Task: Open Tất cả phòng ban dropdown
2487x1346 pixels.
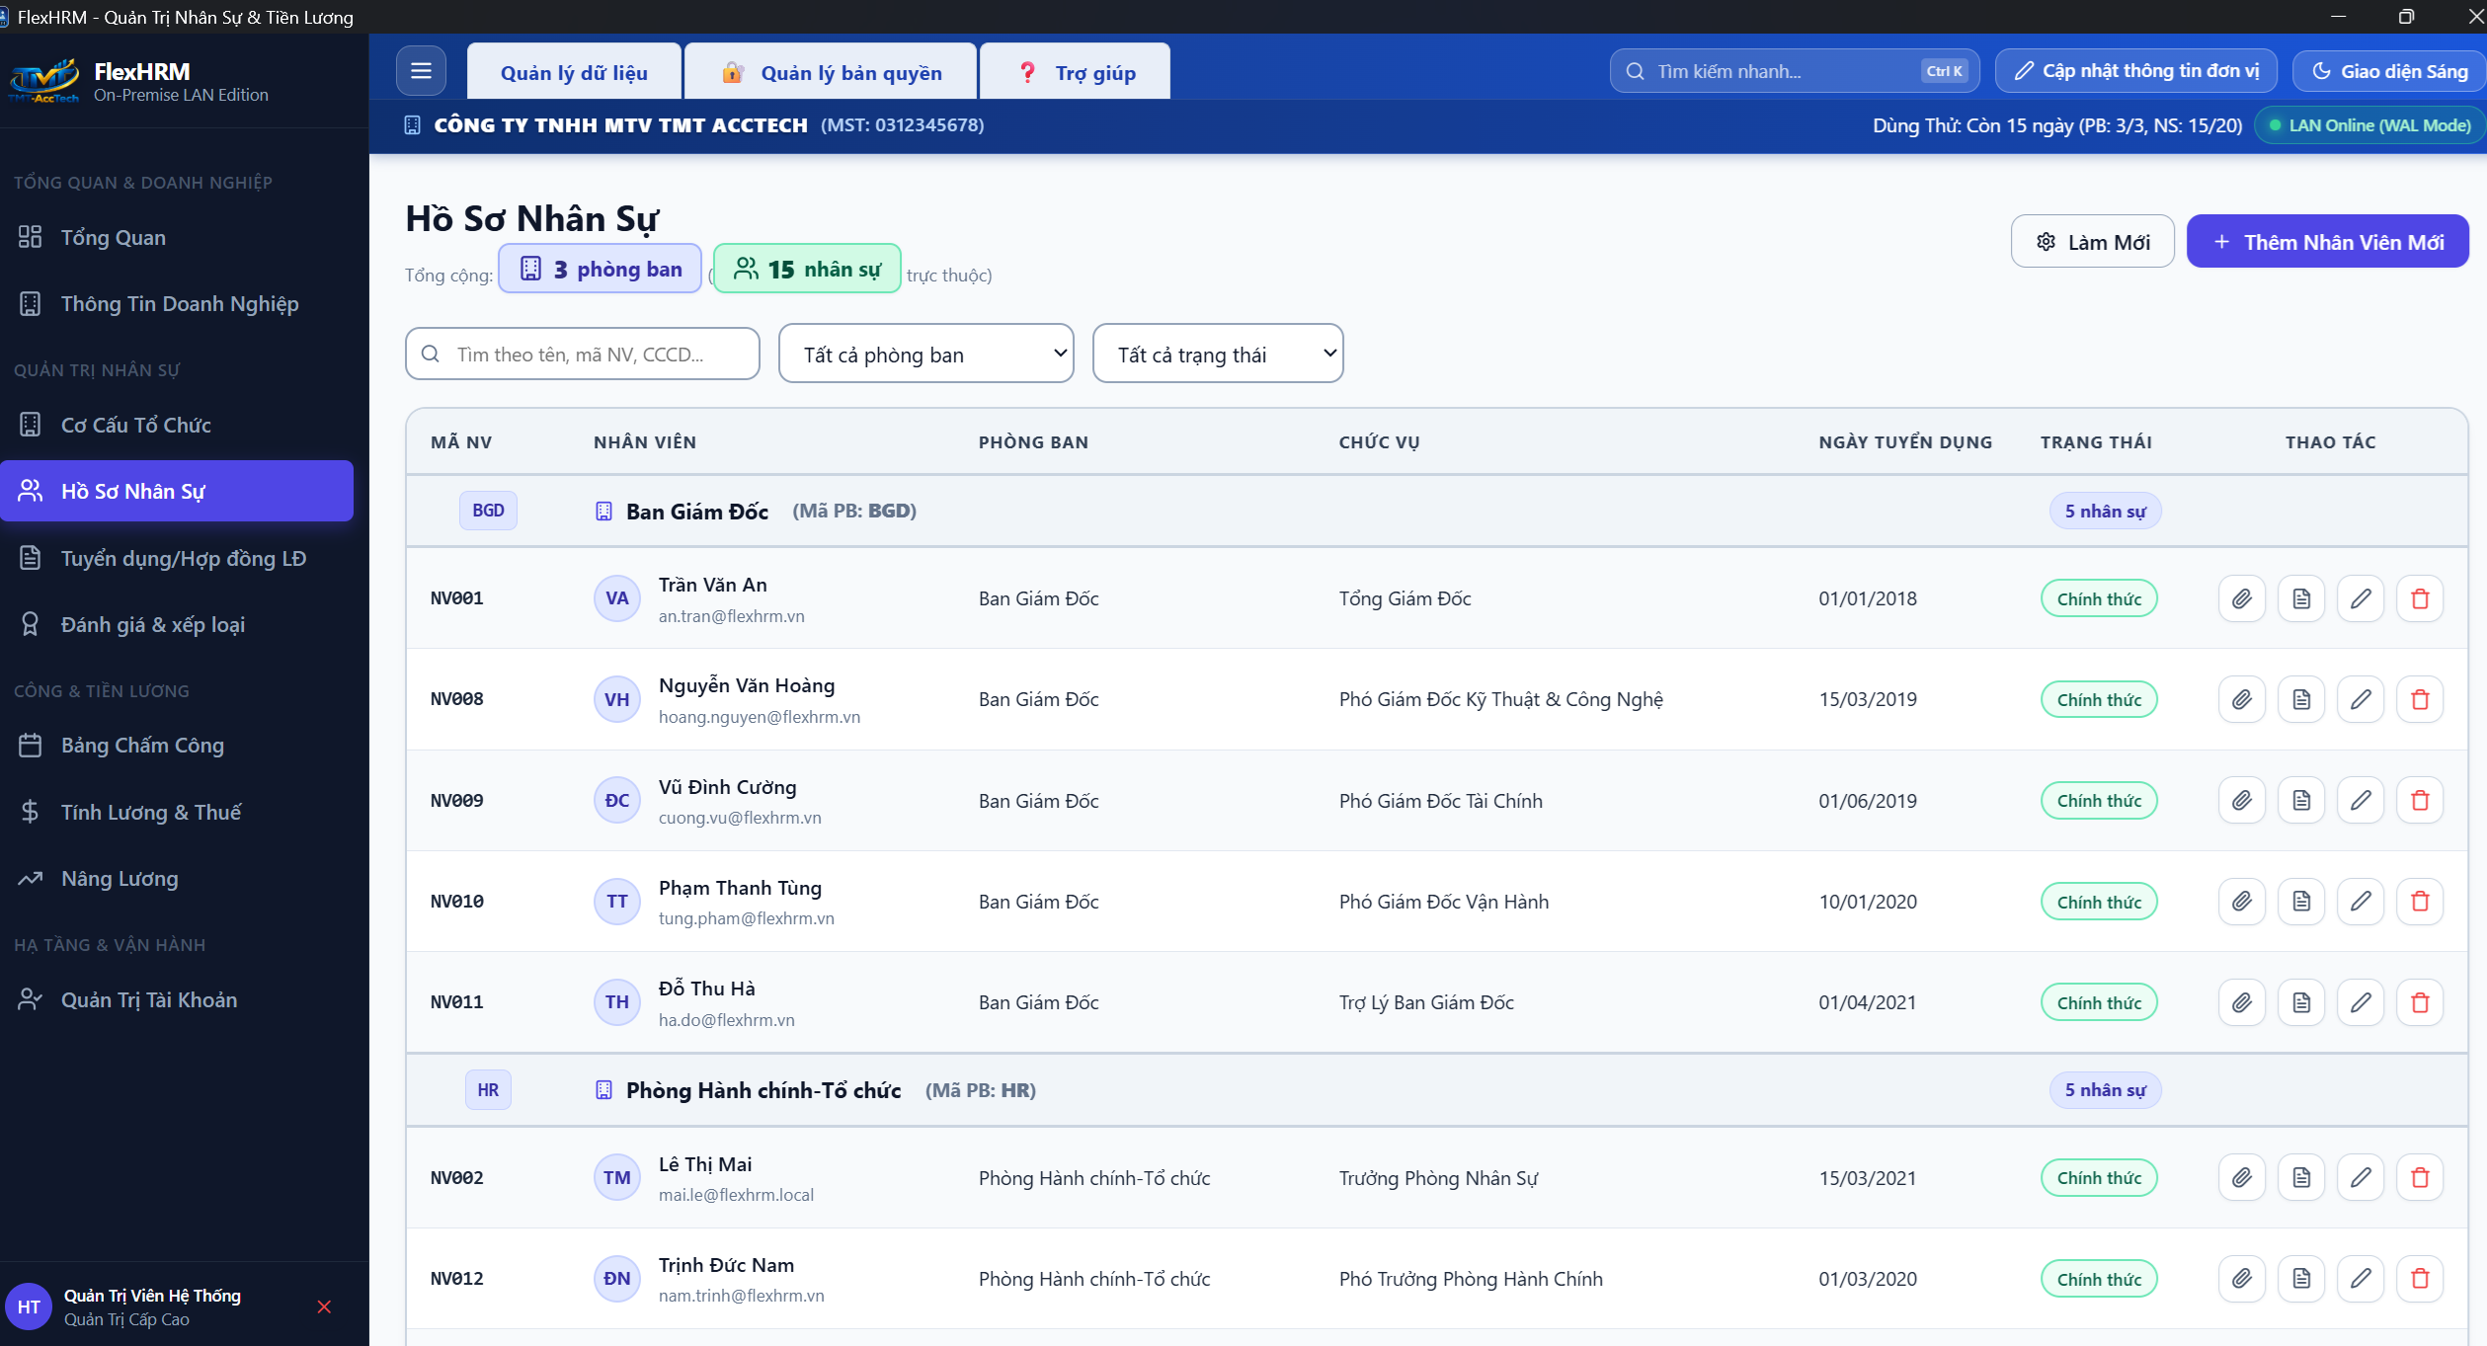Action: point(925,354)
